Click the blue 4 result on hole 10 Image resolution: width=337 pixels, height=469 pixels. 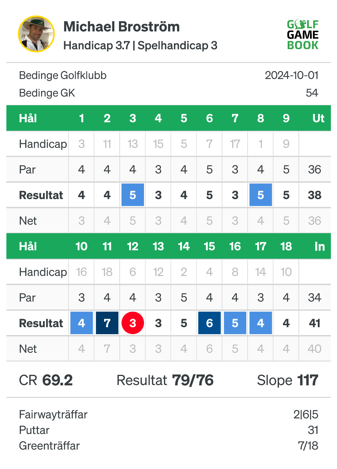pyautogui.click(x=82, y=323)
